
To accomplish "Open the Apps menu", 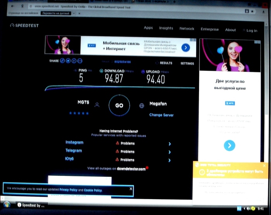I will click(148, 27).
